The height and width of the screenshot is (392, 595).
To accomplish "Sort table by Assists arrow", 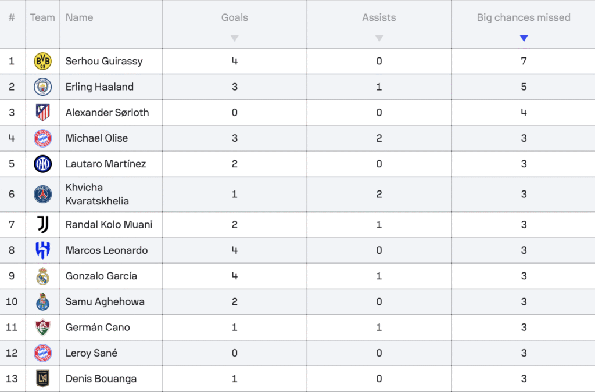I will point(379,38).
